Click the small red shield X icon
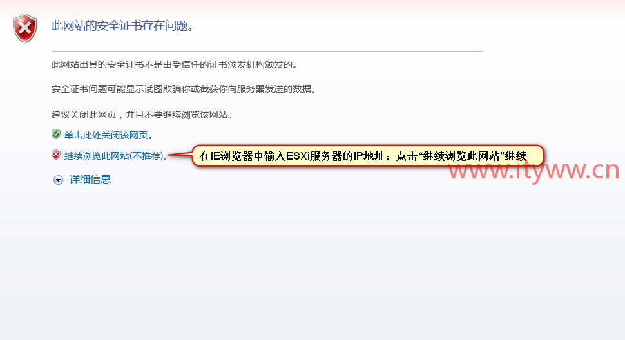Viewport: 625px width, 340px height. [x=56, y=155]
